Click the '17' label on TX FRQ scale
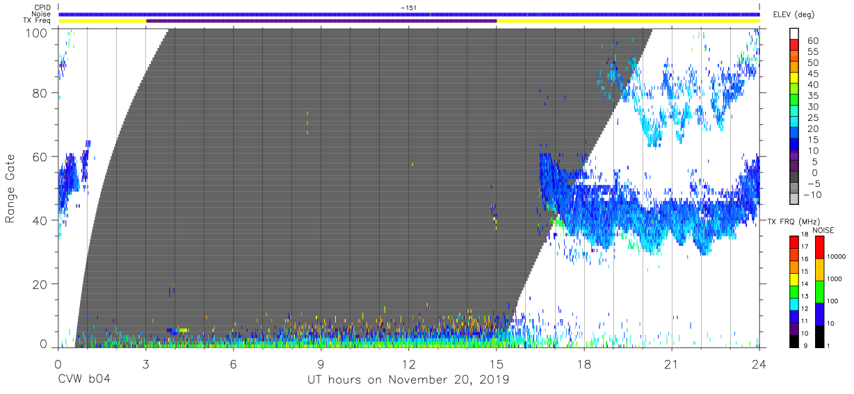Image resolution: width=854 pixels, height=394 pixels. (805, 247)
